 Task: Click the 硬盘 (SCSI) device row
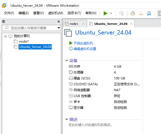(104, 78)
